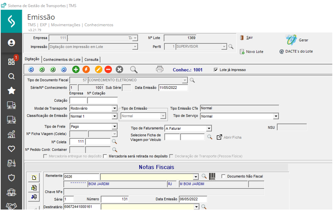The width and height of the screenshot is (333, 211).
Task: Toggle the Lote já Impresso checkbox
Action: pos(216,70)
